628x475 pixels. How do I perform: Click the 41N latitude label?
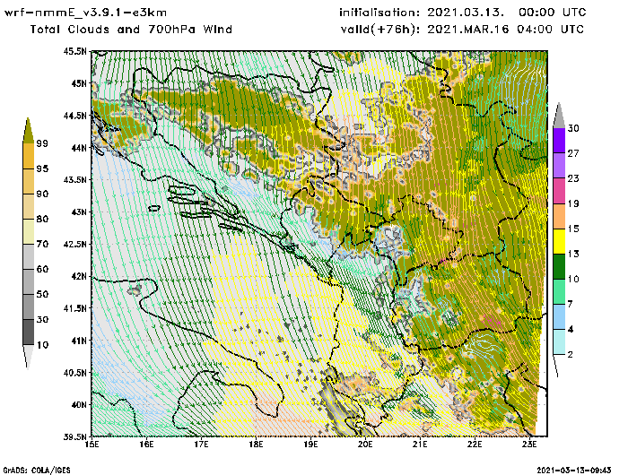(x=79, y=341)
